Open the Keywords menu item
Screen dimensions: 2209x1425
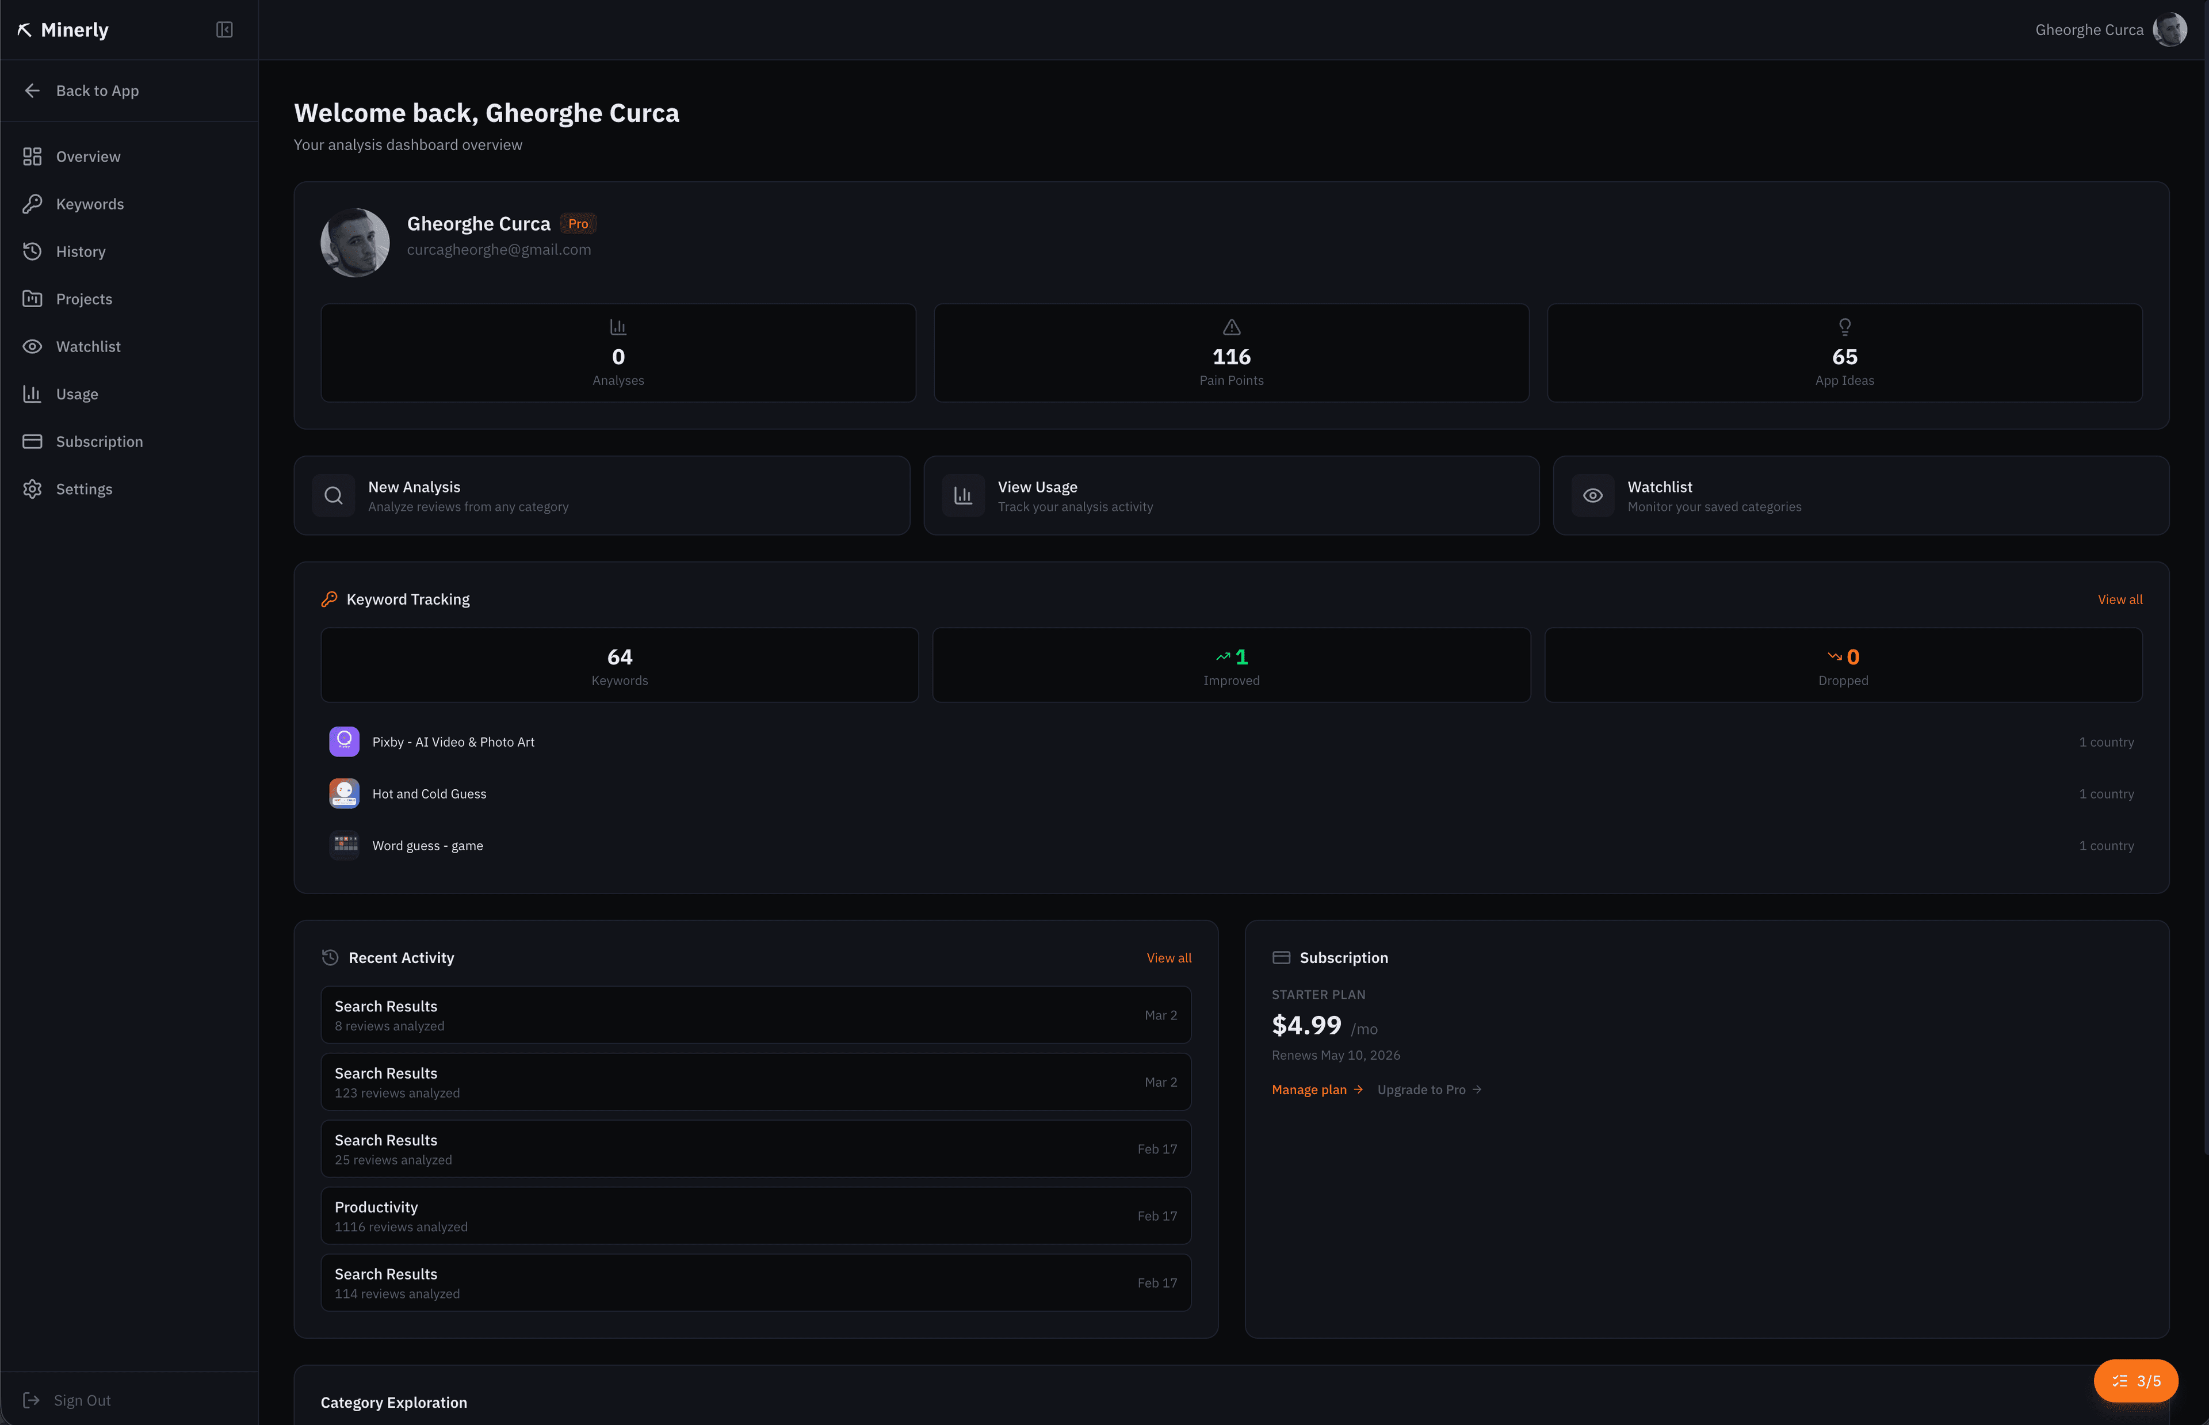[x=129, y=204]
